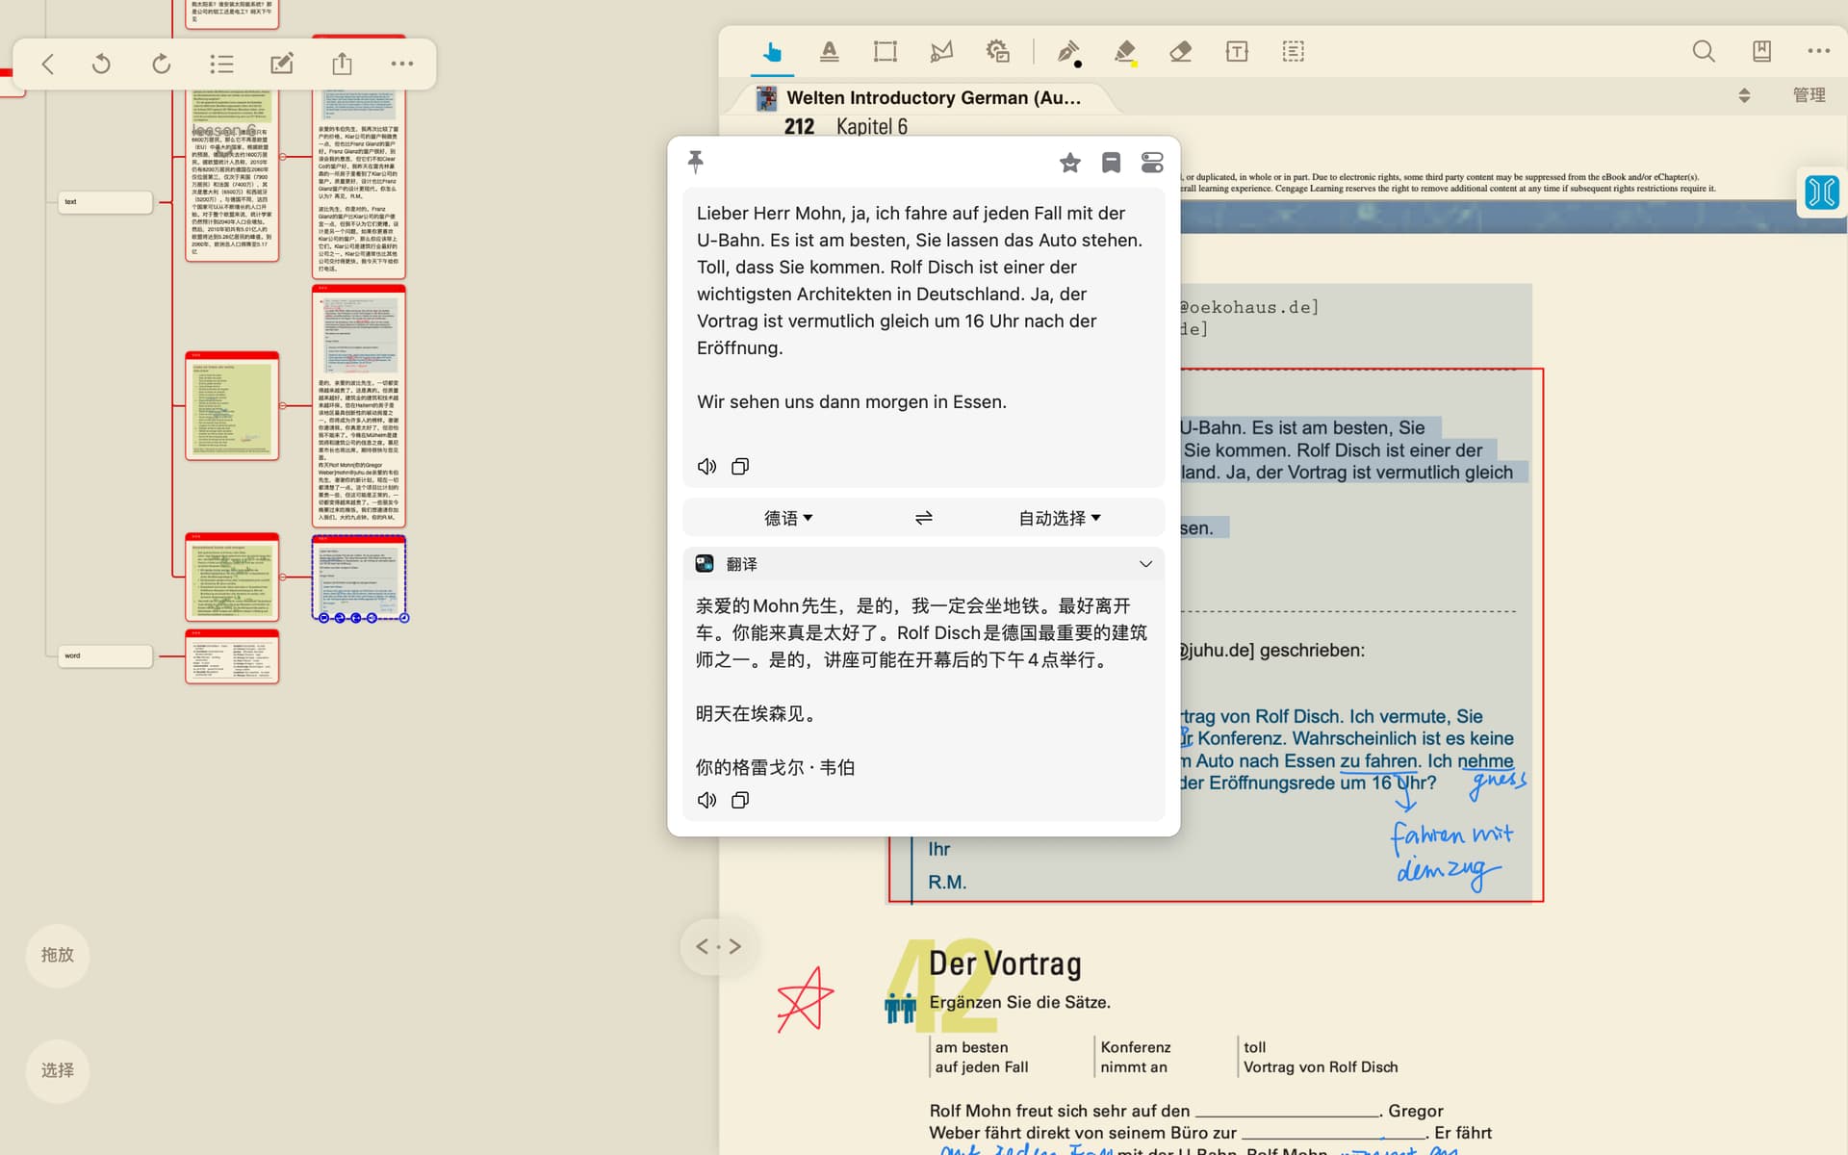The height and width of the screenshot is (1155, 1848).
Task: Click the signature '你的格雷戈尔·韦伯' in translation
Action: click(x=775, y=767)
